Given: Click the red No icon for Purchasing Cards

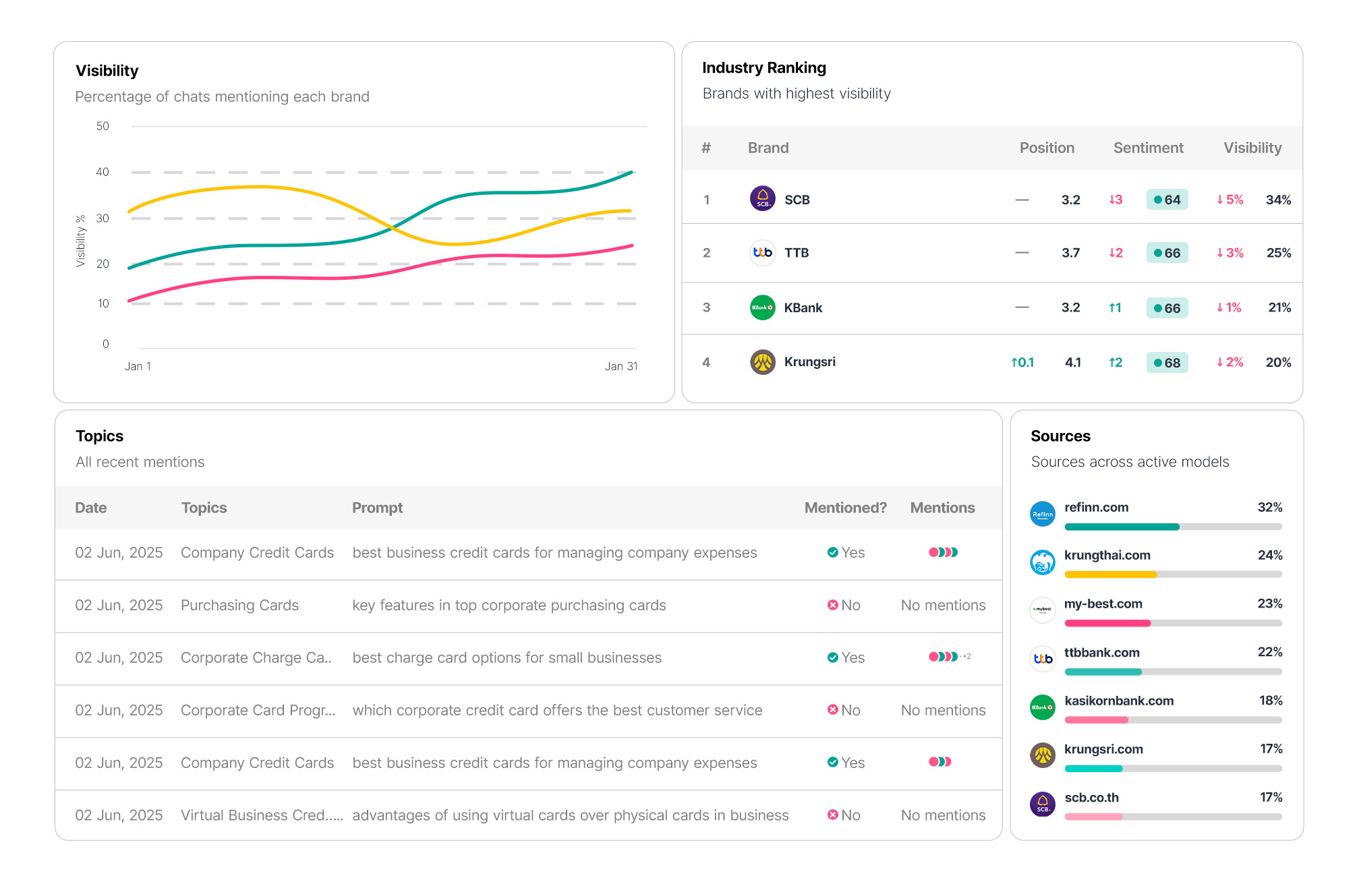Looking at the screenshot, I should 832,605.
